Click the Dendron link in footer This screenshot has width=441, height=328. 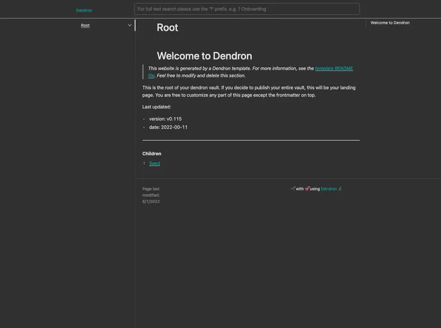tap(329, 189)
